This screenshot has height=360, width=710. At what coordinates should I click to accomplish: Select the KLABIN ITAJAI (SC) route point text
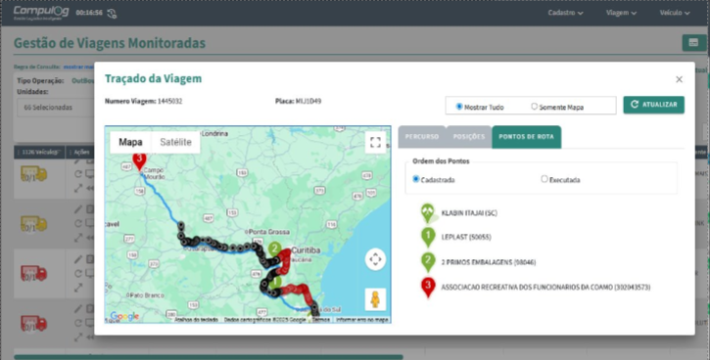click(469, 213)
